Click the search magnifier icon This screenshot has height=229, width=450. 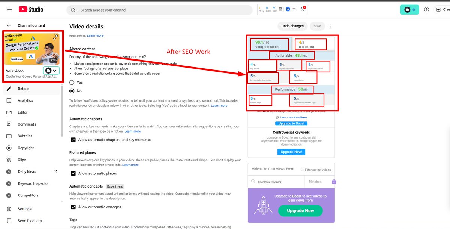point(73,10)
